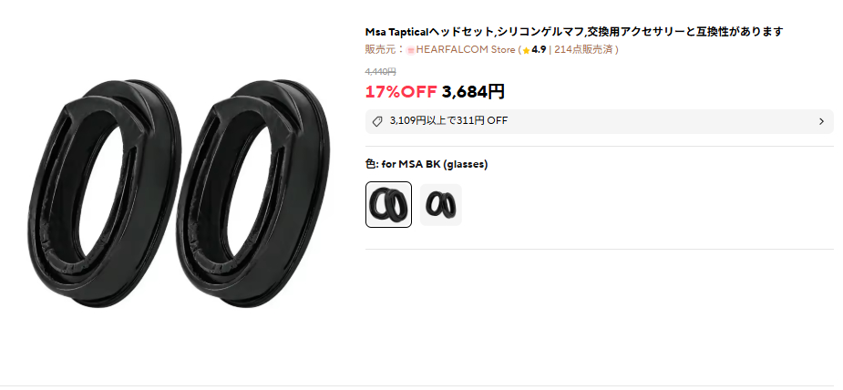Open the 3,109円以上で311円 OFF coupon text

[448, 121]
